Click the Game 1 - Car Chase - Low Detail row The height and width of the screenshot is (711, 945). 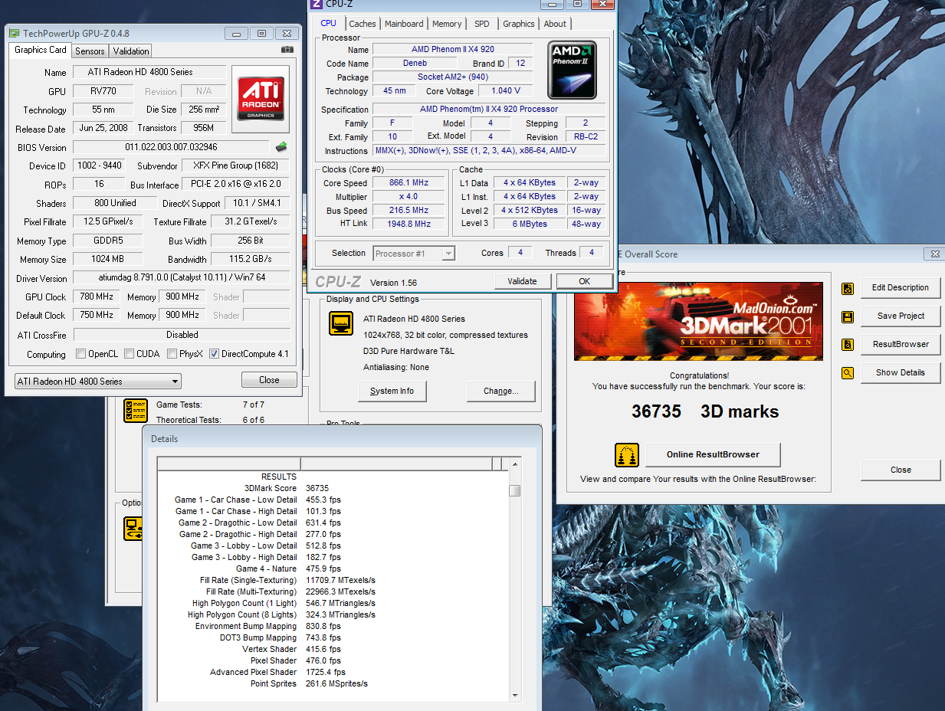click(x=333, y=500)
